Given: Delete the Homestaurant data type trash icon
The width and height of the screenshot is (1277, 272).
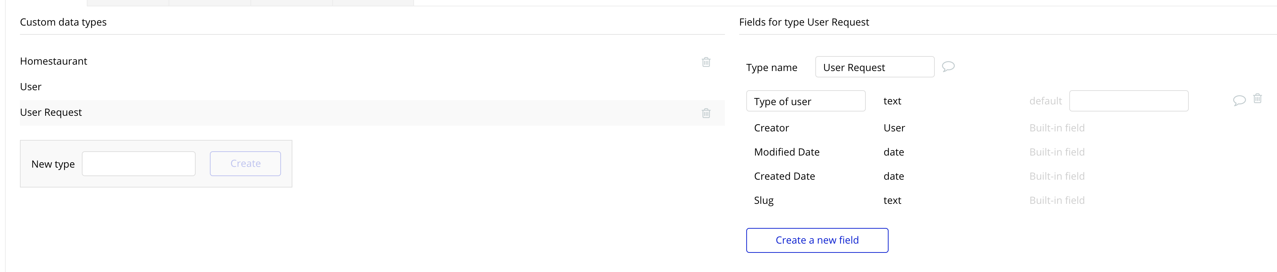Looking at the screenshot, I should [x=706, y=62].
